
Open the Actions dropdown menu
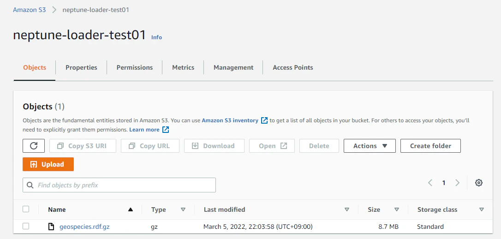point(370,146)
